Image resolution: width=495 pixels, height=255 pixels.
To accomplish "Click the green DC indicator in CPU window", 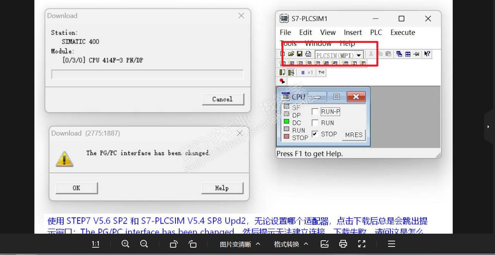I will click(x=287, y=122).
